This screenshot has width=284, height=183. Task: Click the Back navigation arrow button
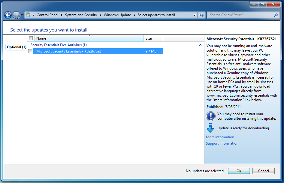point(8,15)
